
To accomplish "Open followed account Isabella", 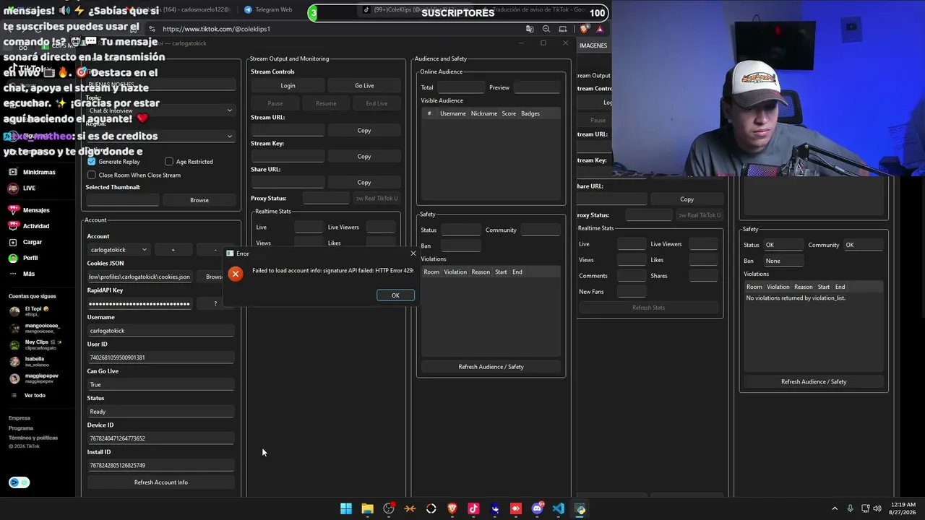I will pos(27,361).
